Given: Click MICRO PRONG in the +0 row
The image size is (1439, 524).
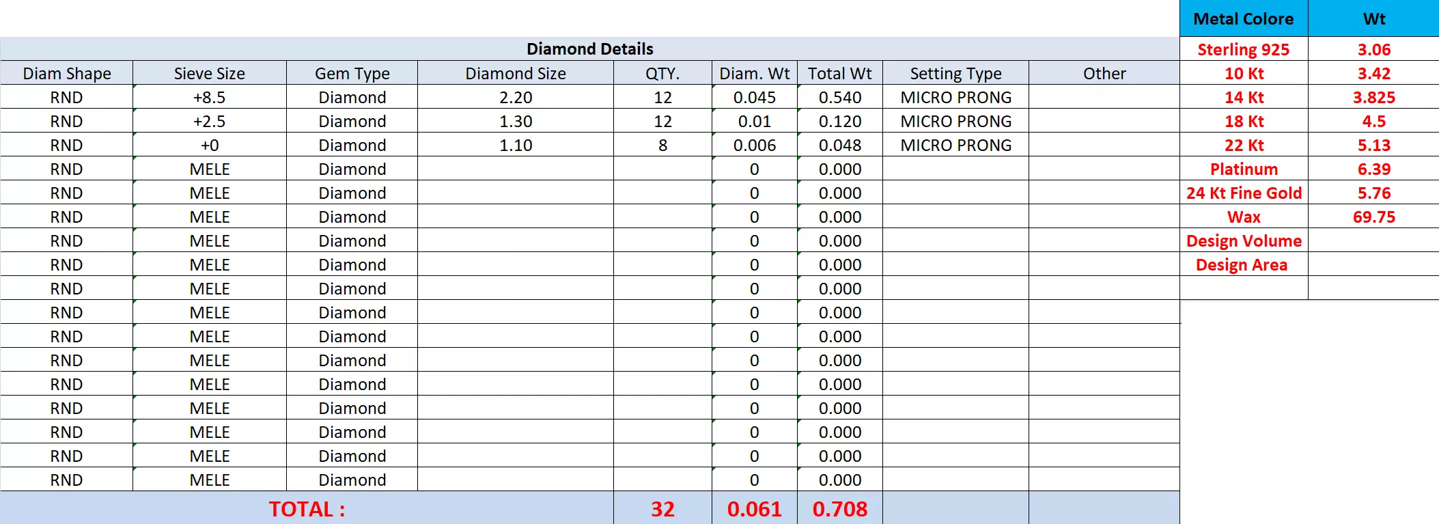Looking at the screenshot, I should click(x=955, y=145).
